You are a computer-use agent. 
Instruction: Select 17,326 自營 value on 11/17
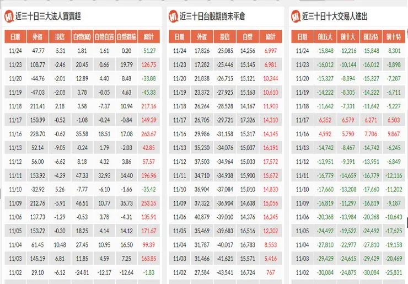(x=248, y=120)
